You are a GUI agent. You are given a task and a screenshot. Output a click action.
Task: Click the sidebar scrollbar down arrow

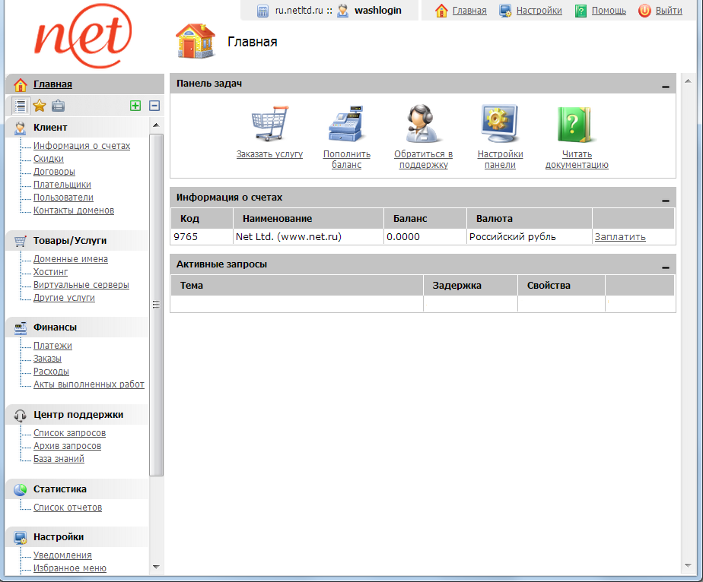(x=156, y=567)
